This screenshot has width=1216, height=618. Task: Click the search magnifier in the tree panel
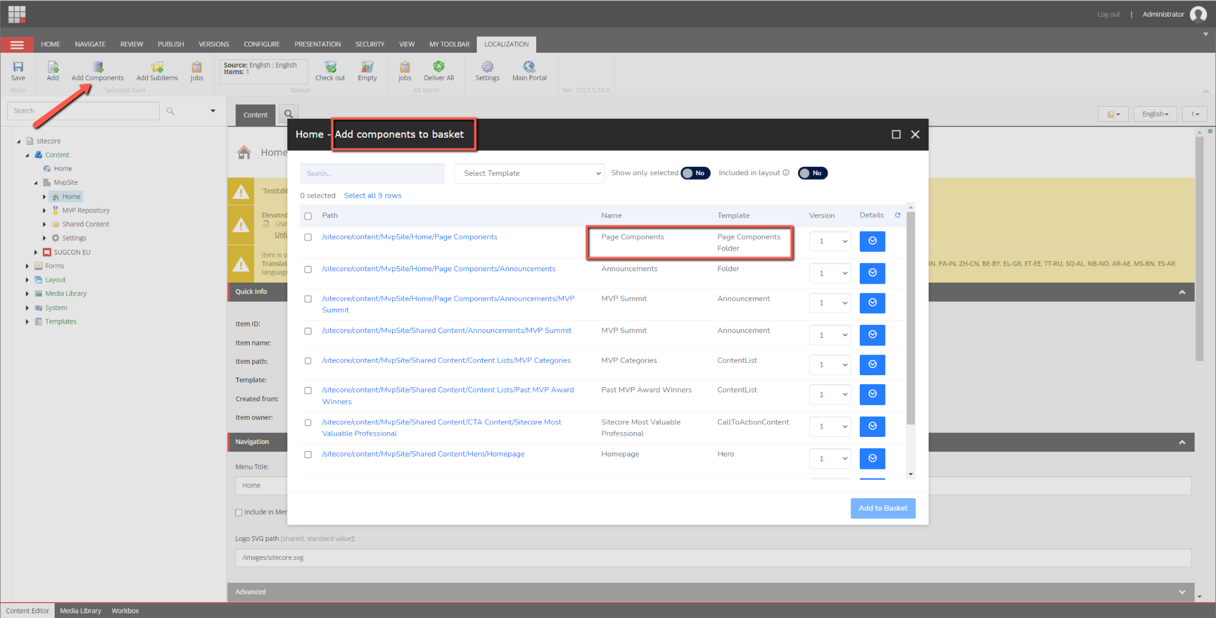[x=170, y=111]
